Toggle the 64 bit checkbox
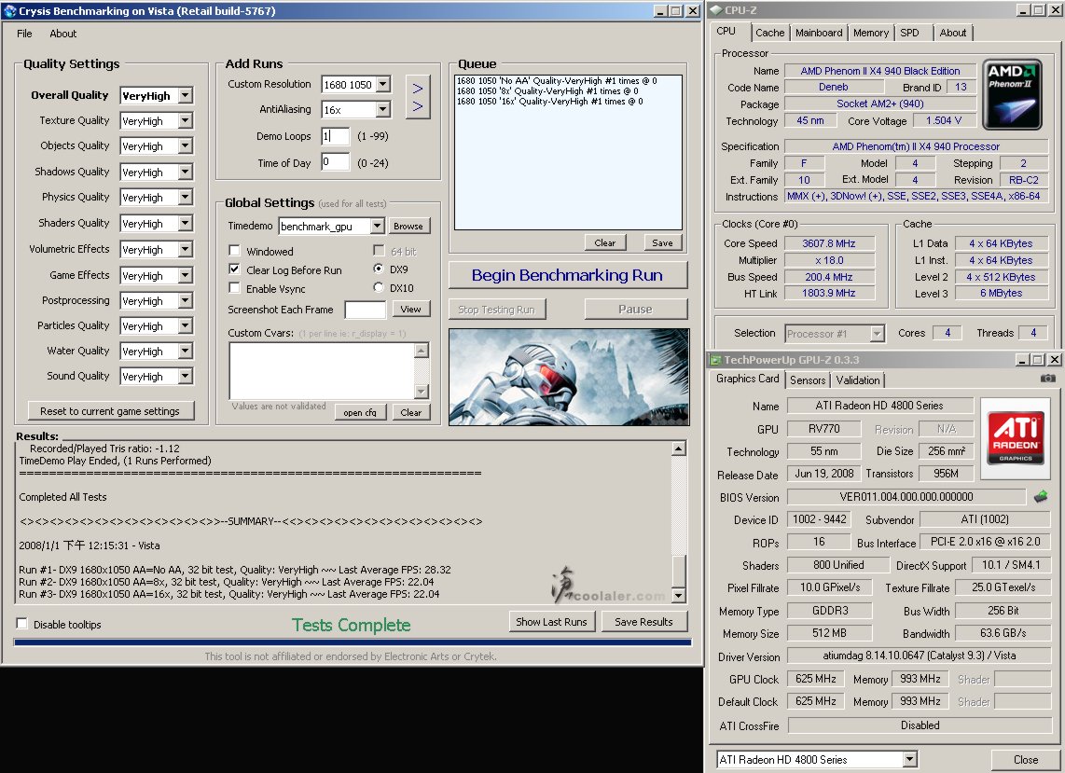1065x773 pixels. coord(379,251)
